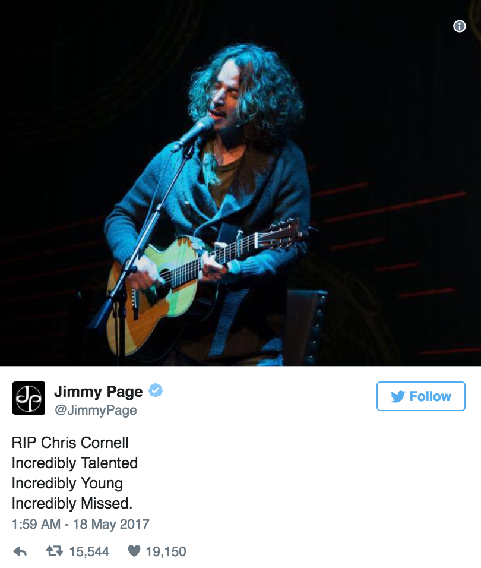Click the "Incredibly Missed." text line

coord(72,503)
